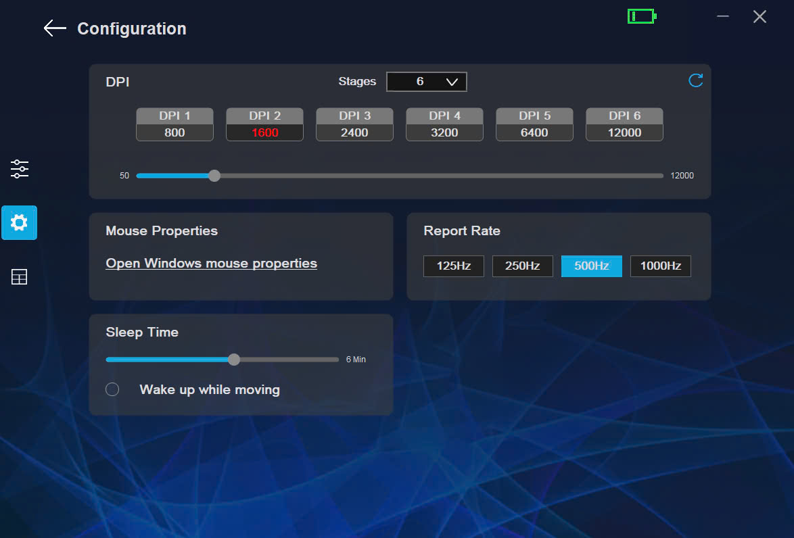
Task: Click the DPI 3 value 2400 field
Action: 354,133
